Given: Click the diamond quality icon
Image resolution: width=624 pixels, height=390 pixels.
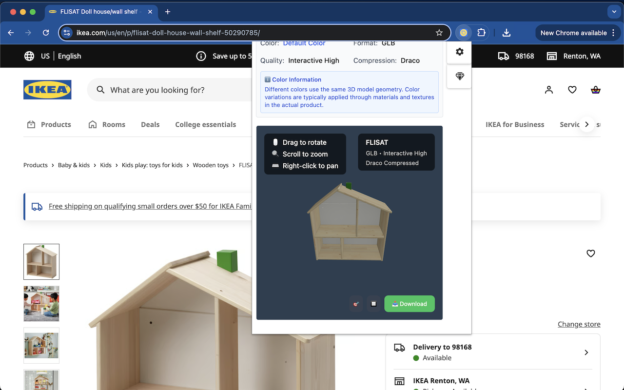Looking at the screenshot, I should click(x=459, y=77).
